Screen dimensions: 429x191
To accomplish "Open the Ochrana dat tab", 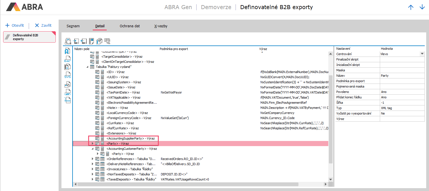I will [130, 26].
